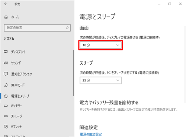
Task: Focus the 設定の検索 search box
Action: [x=37, y=28]
